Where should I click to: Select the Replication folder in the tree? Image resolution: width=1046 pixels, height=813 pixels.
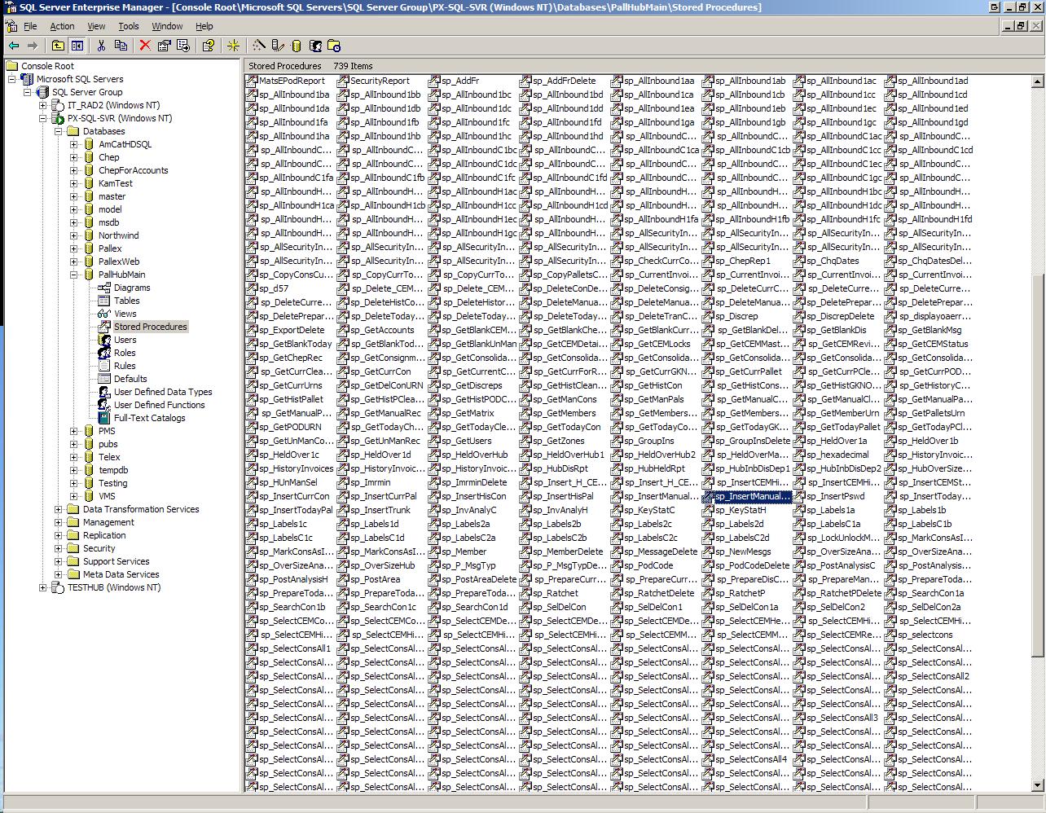pyautogui.click(x=104, y=535)
